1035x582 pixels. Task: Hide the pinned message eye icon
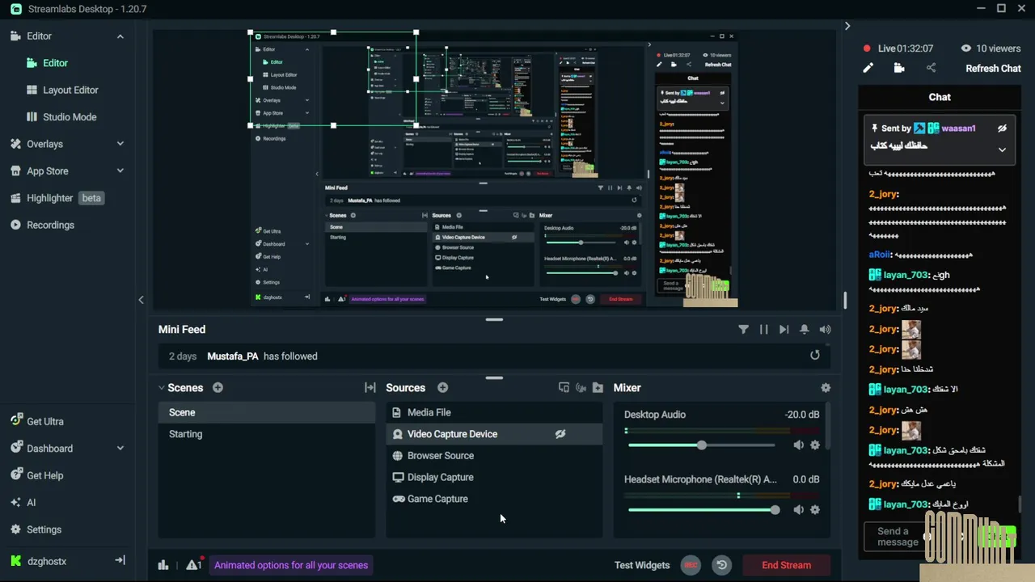(1002, 129)
